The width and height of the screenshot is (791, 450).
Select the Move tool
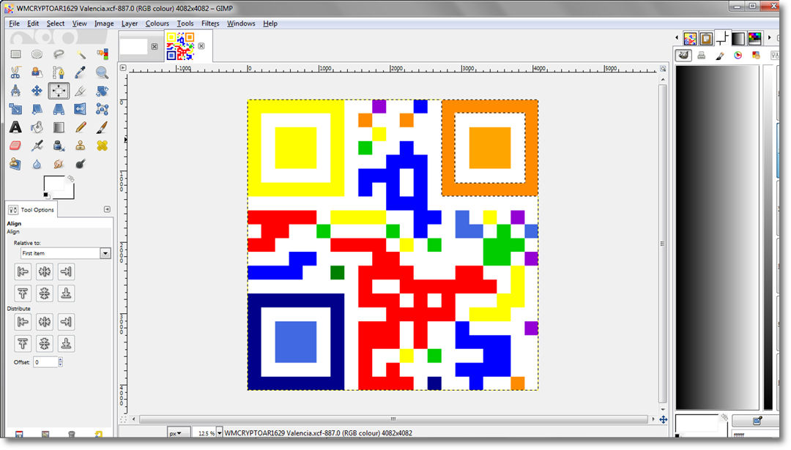point(37,91)
